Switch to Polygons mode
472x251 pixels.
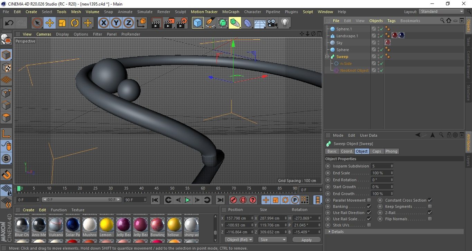pyautogui.click(x=6, y=117)
